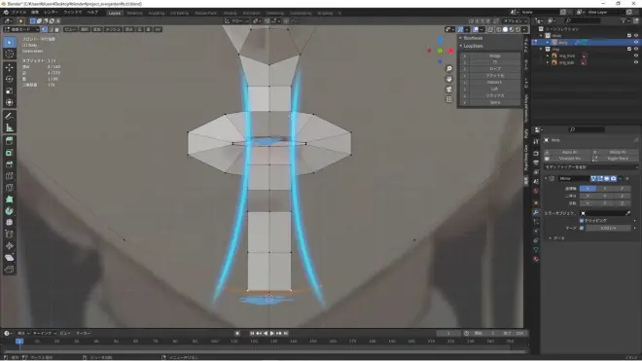Click the pan view hand icon
Image resolution: width=642 pixels, height=361 pixels.
[449, 79]
